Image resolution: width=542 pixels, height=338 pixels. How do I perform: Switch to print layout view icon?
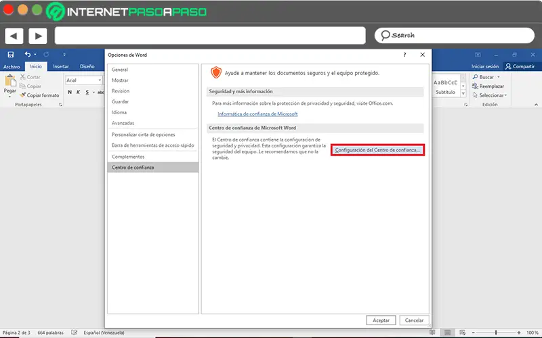(447, 333)
